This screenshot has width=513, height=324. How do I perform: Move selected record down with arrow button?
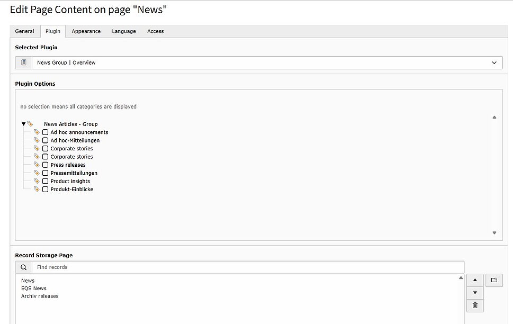(x=475, y=293)
